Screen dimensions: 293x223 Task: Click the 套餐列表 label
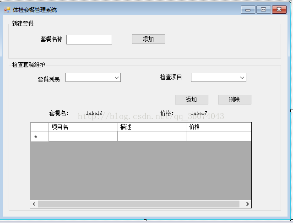pyautogui.click(x=49, y=79)
